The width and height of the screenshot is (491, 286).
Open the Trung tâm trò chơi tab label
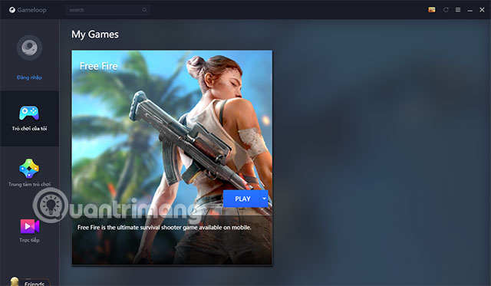pos(29,184)
